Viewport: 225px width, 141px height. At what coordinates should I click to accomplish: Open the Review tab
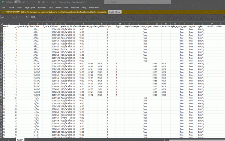pos(58,7)
